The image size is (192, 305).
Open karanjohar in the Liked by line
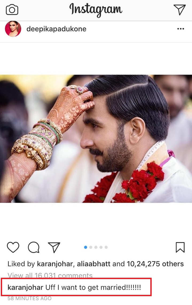tap(55, 264)
